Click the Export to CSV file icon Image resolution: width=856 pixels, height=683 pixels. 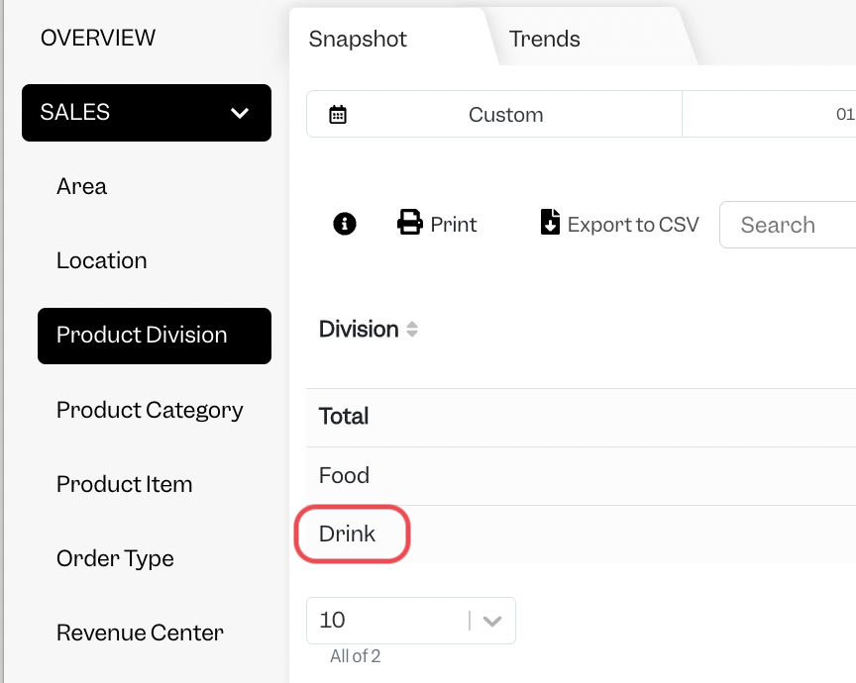click(550, 222)
